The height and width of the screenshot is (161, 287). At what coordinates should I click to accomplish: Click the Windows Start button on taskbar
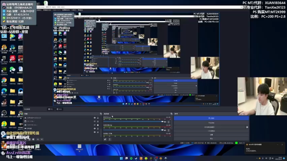pos(121,158)
